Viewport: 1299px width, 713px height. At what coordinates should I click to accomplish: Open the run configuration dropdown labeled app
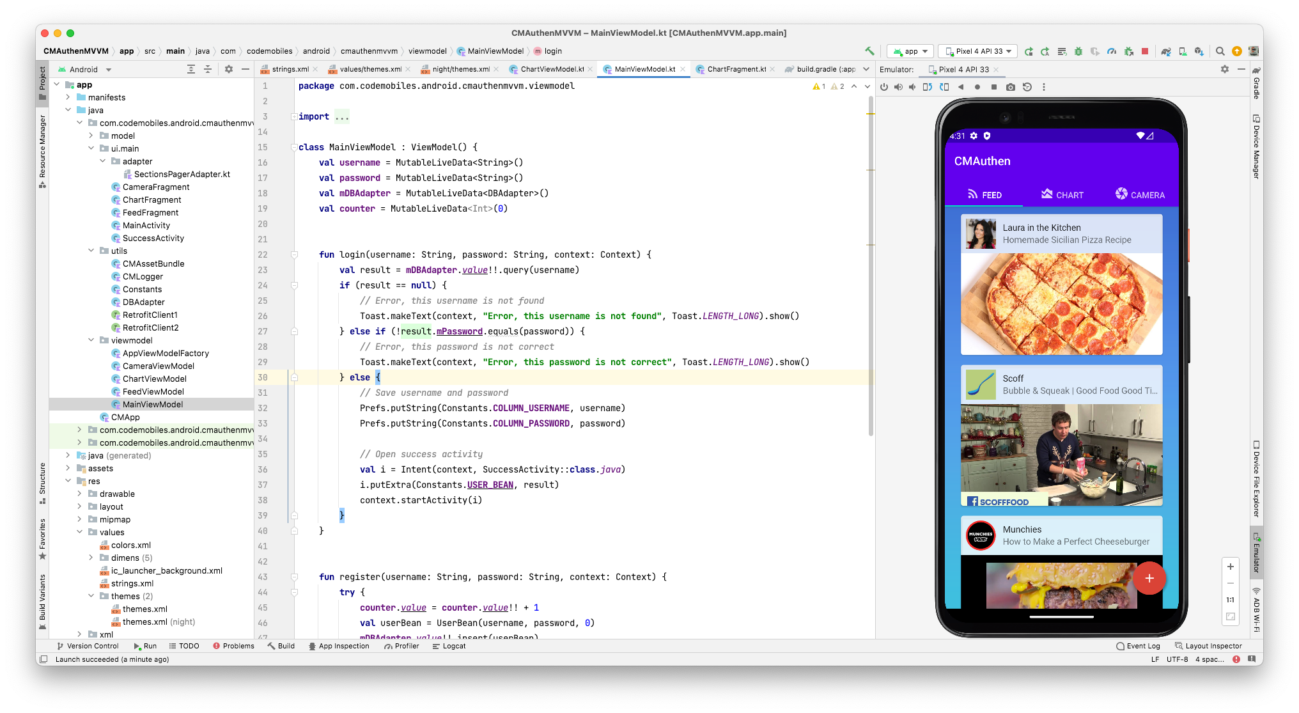(x=910, y=51)
